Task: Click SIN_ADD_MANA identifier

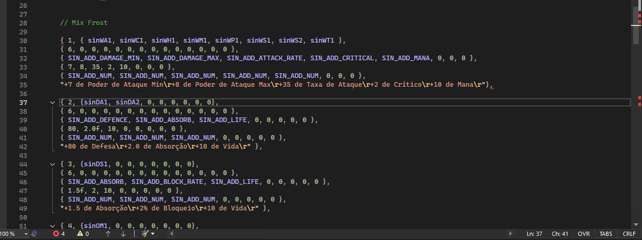Action: [x=406, y=58]
